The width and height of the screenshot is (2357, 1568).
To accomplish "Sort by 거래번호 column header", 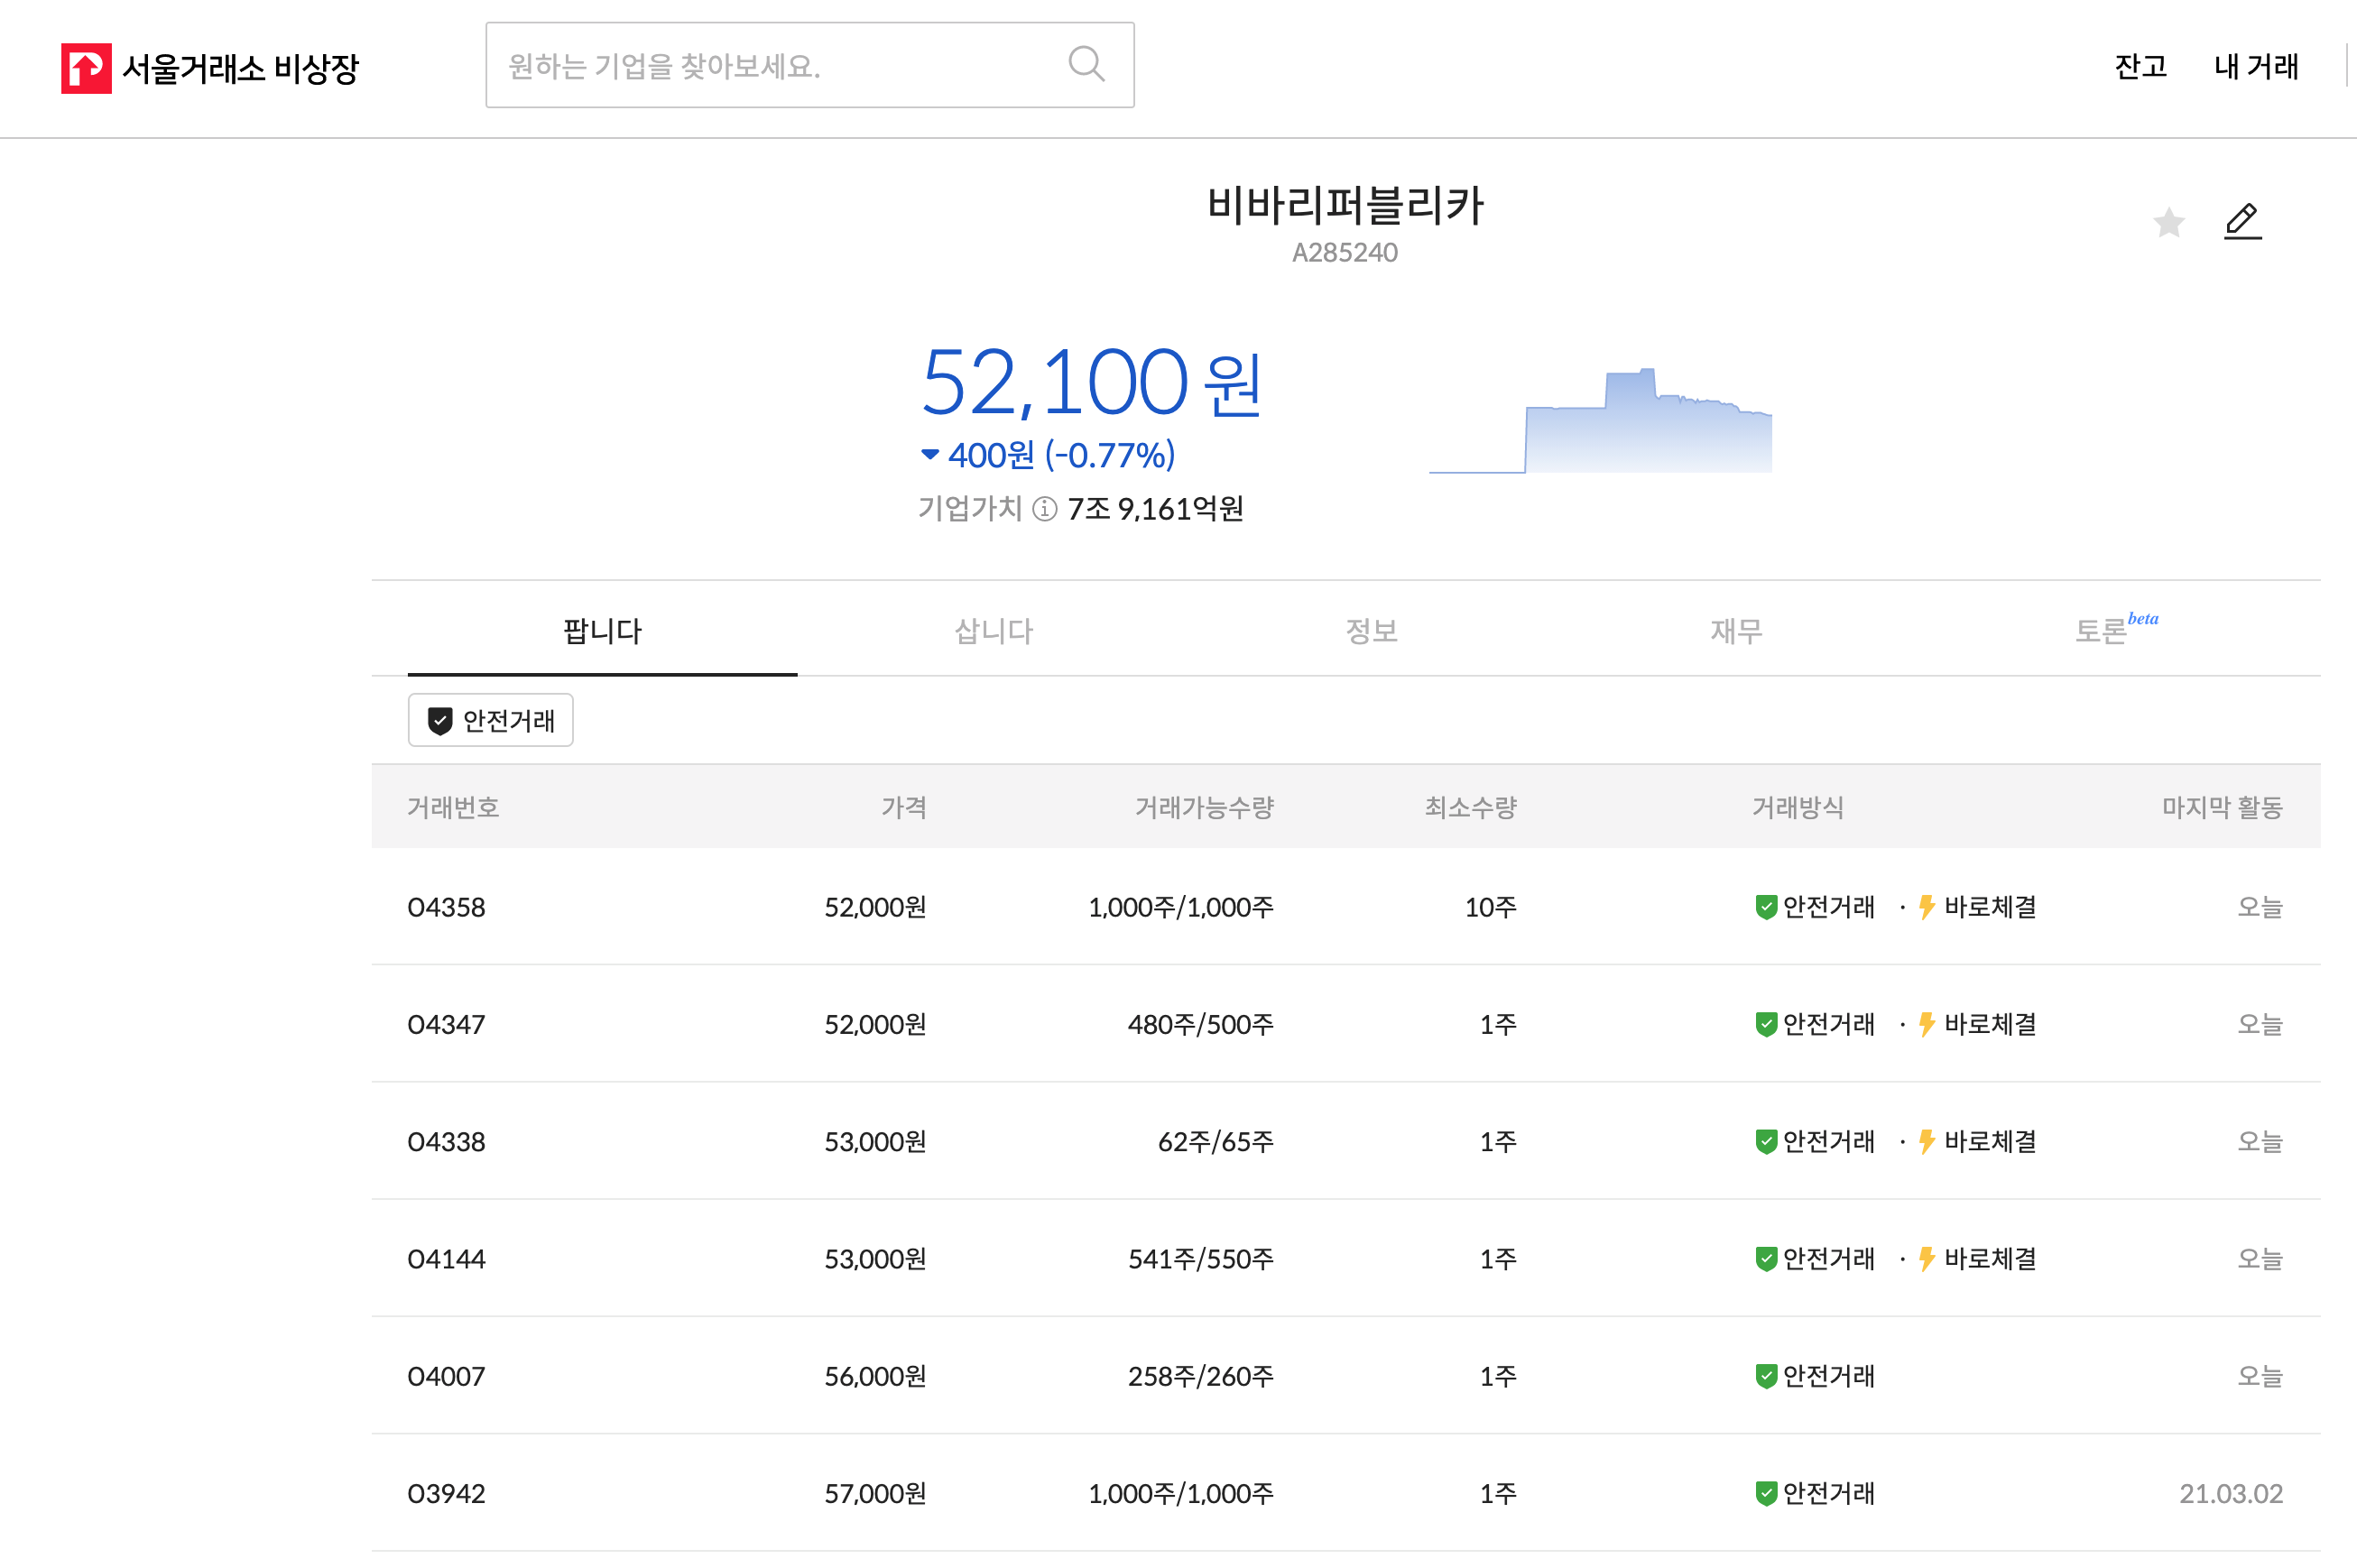I will 453,807.
